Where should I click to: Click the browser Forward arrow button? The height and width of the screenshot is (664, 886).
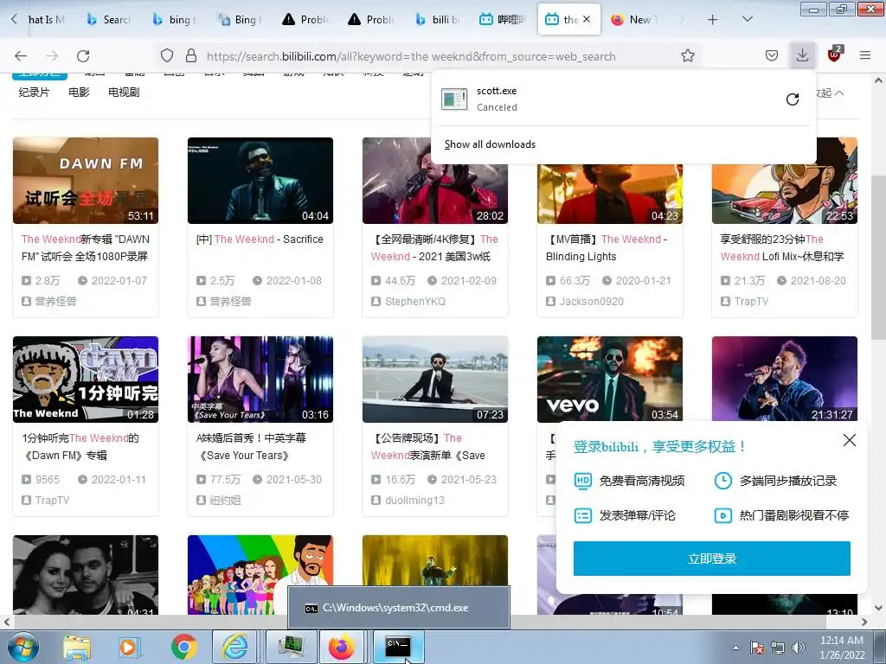click(x=52, y=56)
